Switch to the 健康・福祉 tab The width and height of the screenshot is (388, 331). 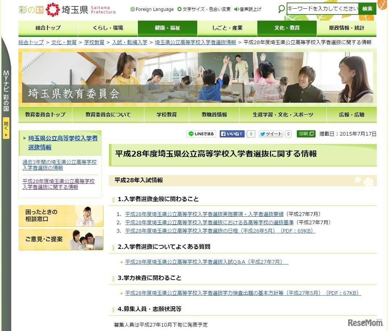[x=167, y=28]
